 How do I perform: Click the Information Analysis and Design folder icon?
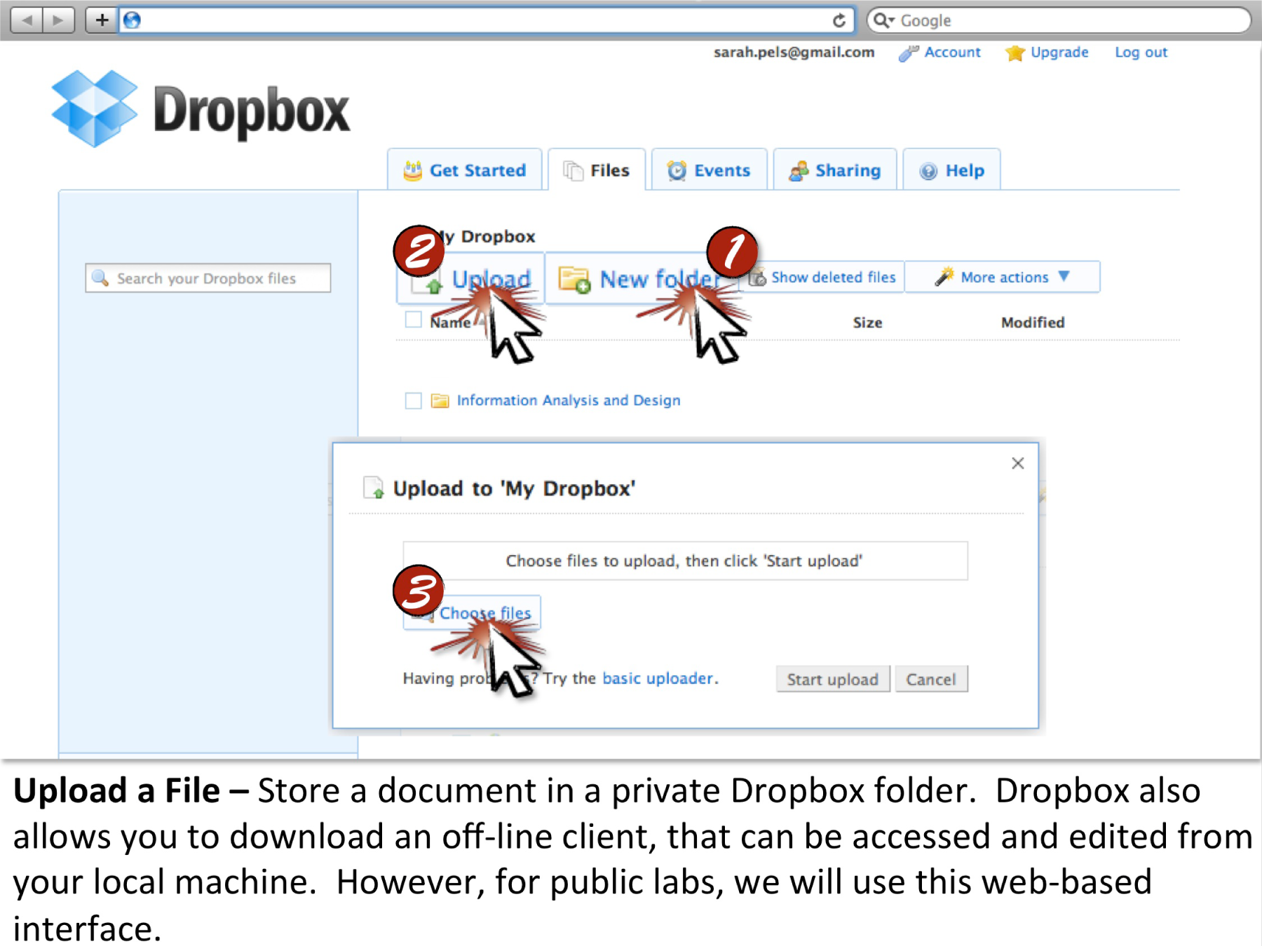440,401
